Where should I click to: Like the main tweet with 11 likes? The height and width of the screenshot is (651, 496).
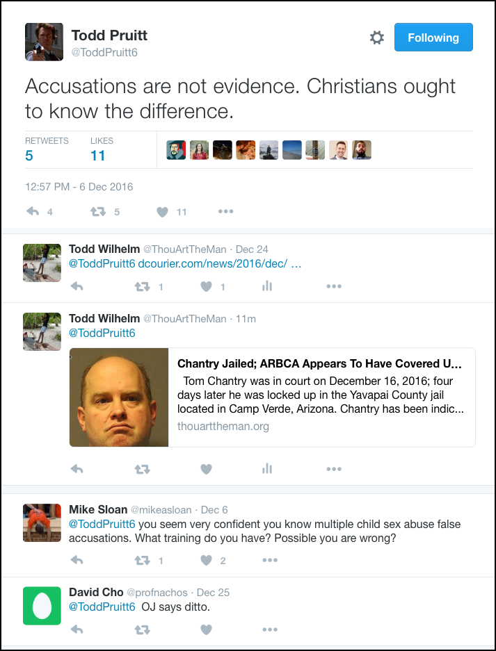(162, 212)
